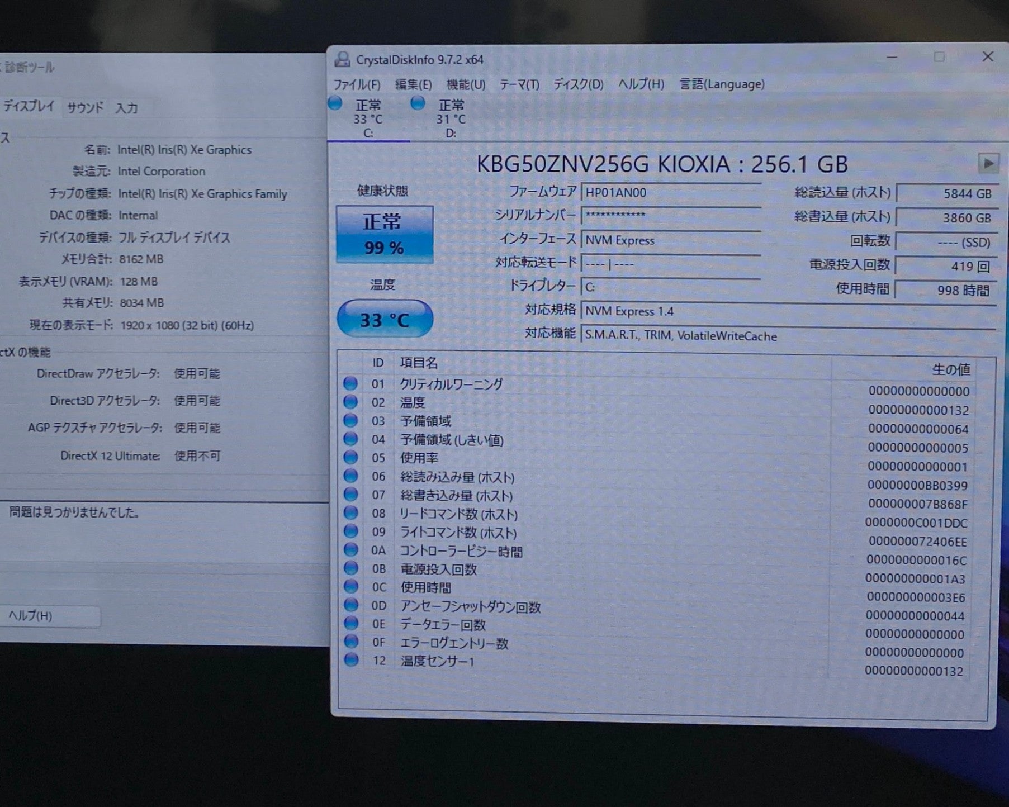Select the C: drive status indicator

click(367, 118)
